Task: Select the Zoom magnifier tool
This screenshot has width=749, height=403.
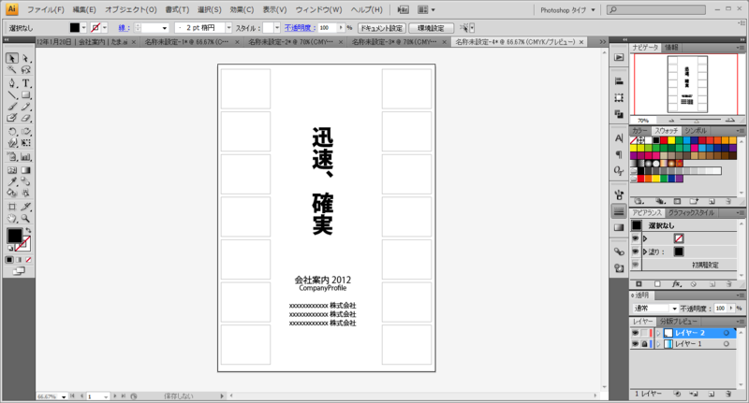Action: [26, 219]
